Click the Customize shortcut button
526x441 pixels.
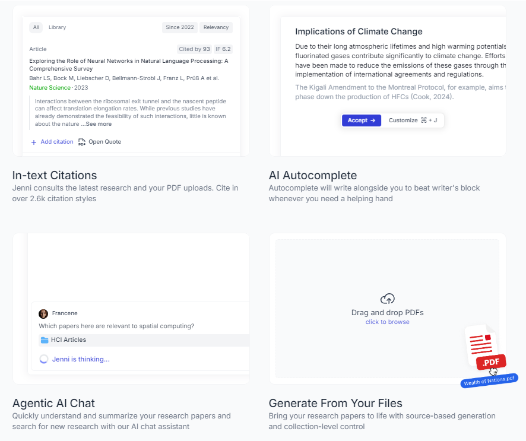pos(413,120)
